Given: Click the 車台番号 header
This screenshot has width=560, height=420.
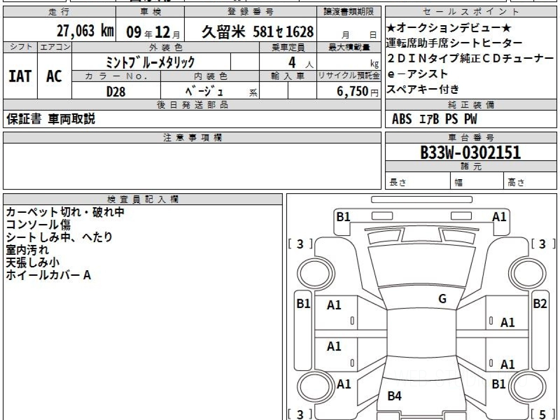Looking at the screenshot, I should coord(471,138).
